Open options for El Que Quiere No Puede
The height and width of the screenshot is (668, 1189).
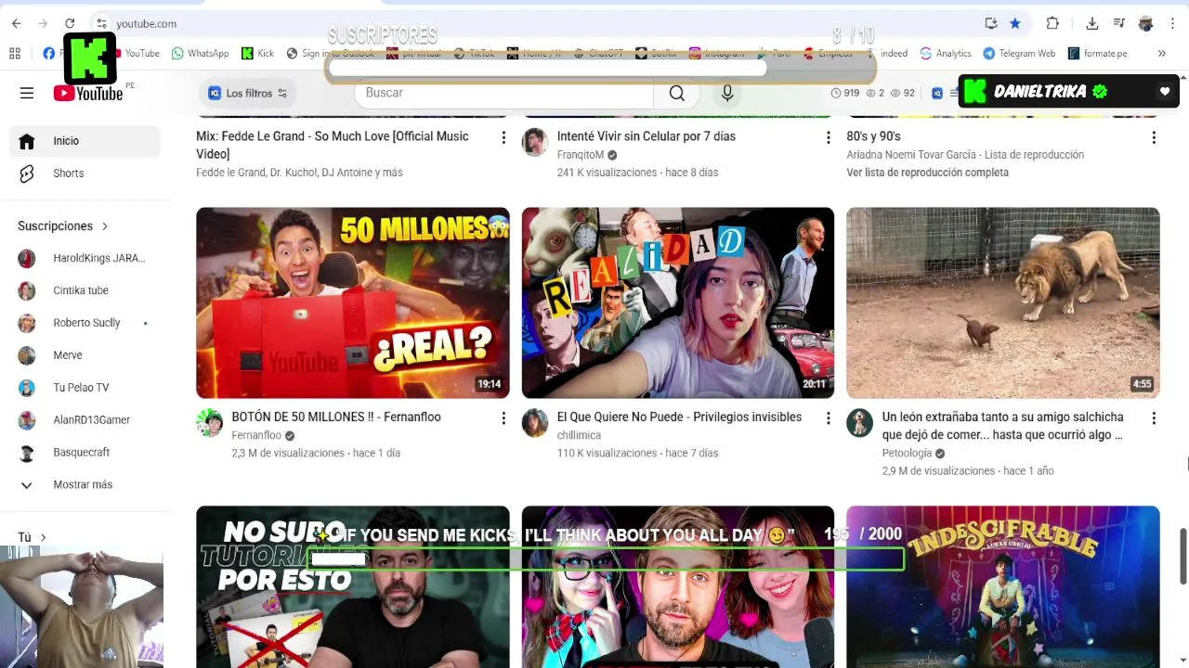point(829,418)
